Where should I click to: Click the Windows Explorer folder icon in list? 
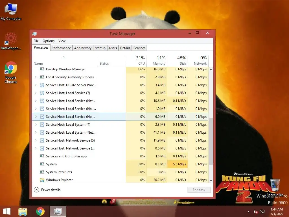point(42,180)
